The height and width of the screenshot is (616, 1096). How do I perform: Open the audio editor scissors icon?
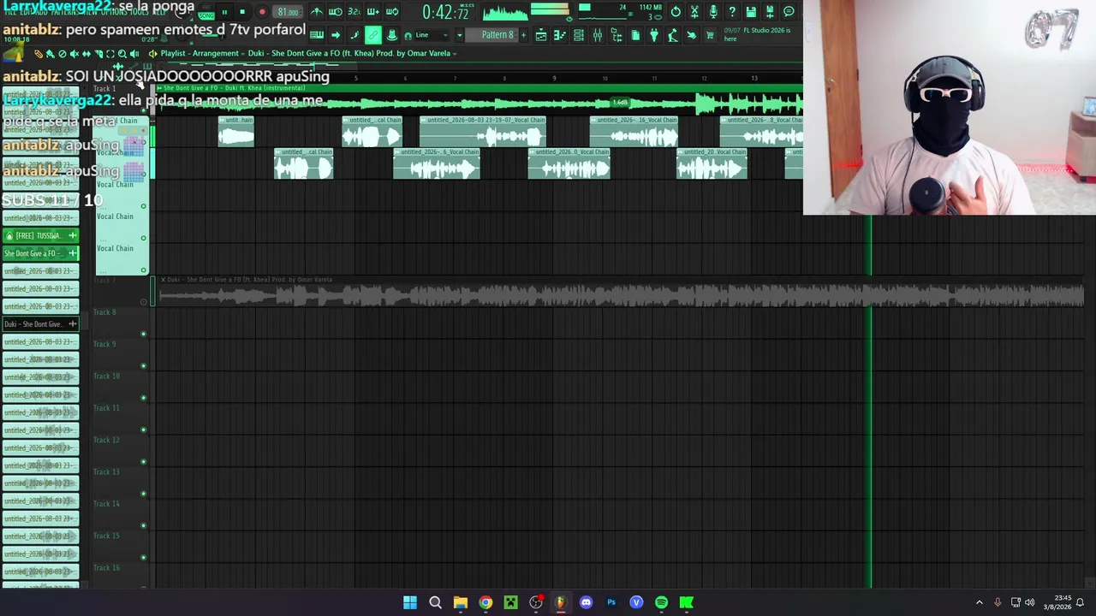click(x=694, y=12)
